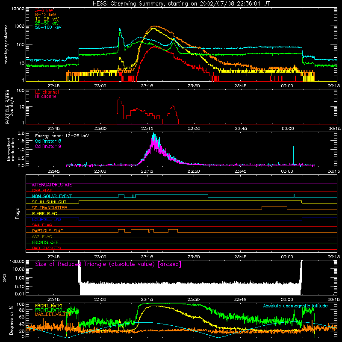The image size is (342, 342).
Task: Click the "Absolute geomagnetic latitude" label
Action: (295, 306)
